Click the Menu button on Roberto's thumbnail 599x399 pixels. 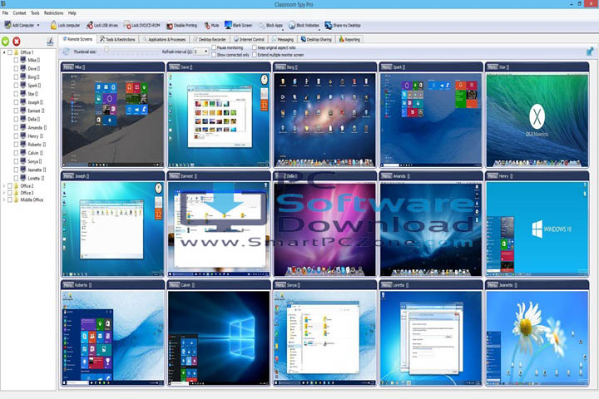click(68, 285)
